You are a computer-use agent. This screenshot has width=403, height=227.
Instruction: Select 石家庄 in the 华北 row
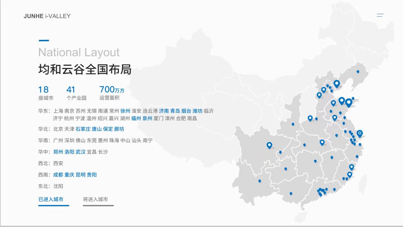click(82, 129)
